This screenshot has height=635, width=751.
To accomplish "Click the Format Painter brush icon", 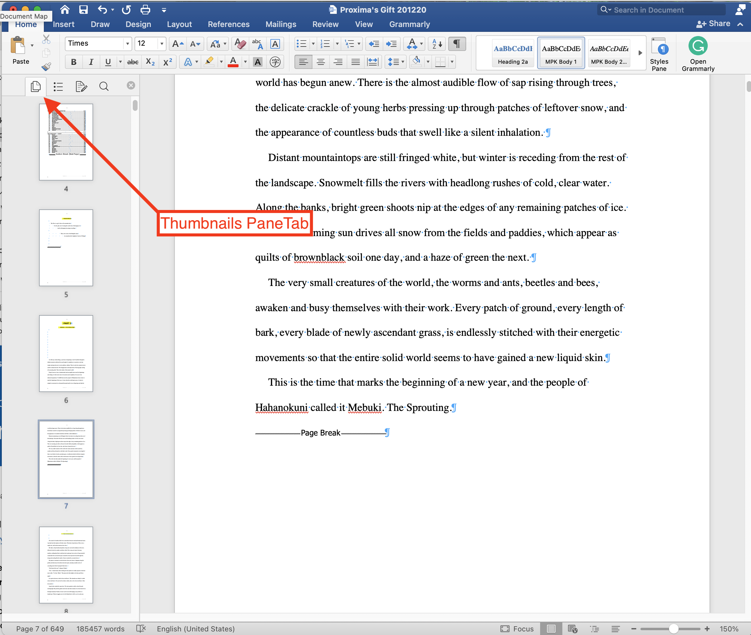I will tap(47, 67).
